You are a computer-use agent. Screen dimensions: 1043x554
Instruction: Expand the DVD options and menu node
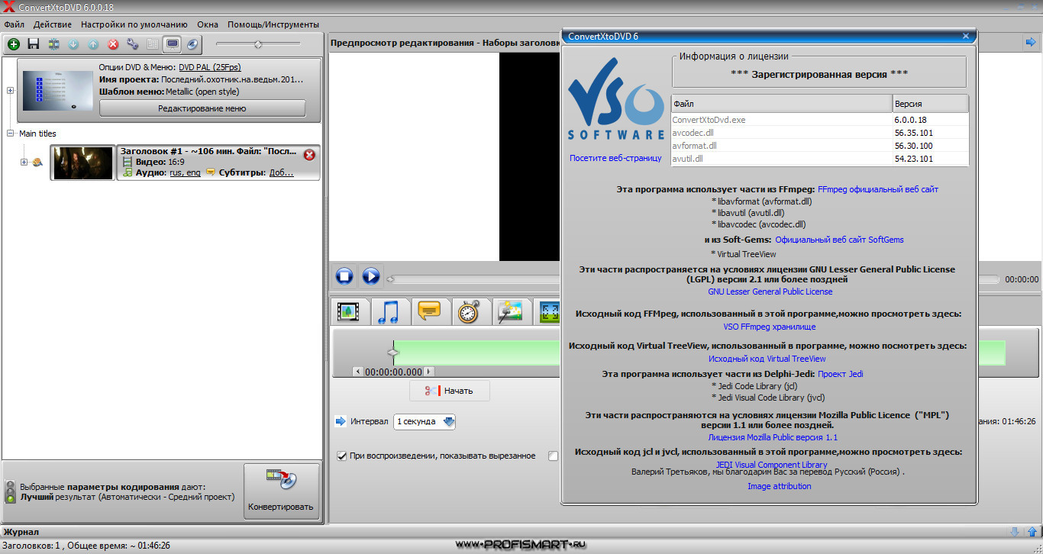11,91
